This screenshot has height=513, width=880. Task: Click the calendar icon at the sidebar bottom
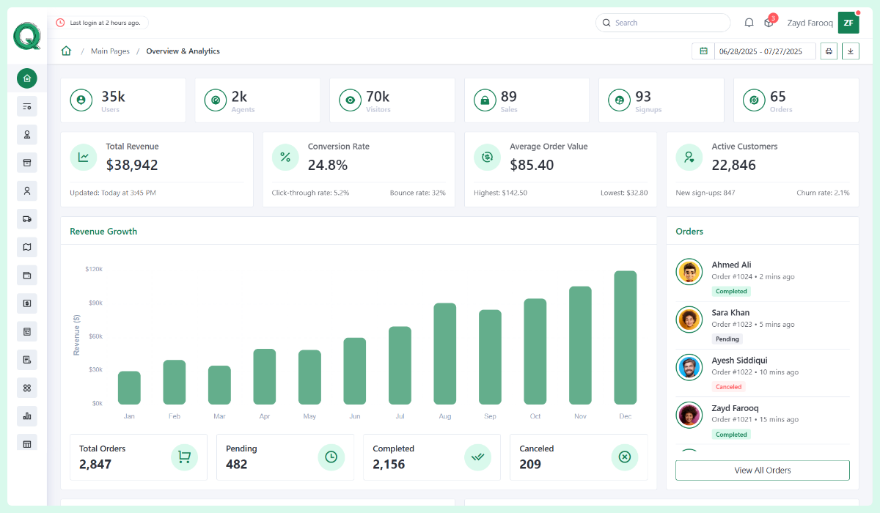26,443
